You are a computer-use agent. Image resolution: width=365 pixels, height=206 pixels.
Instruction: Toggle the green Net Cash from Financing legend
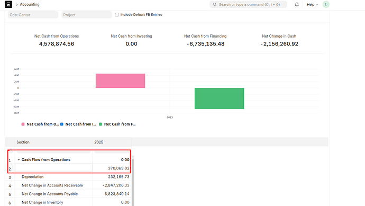pos(117,124)
